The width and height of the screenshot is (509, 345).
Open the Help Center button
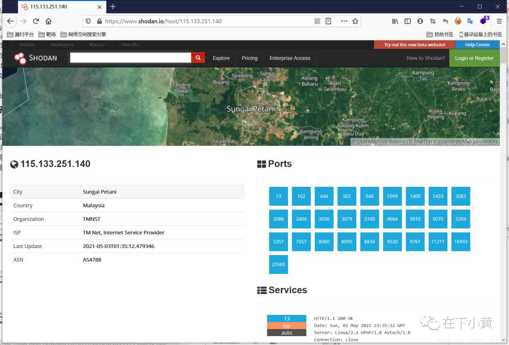click(477, 45)
